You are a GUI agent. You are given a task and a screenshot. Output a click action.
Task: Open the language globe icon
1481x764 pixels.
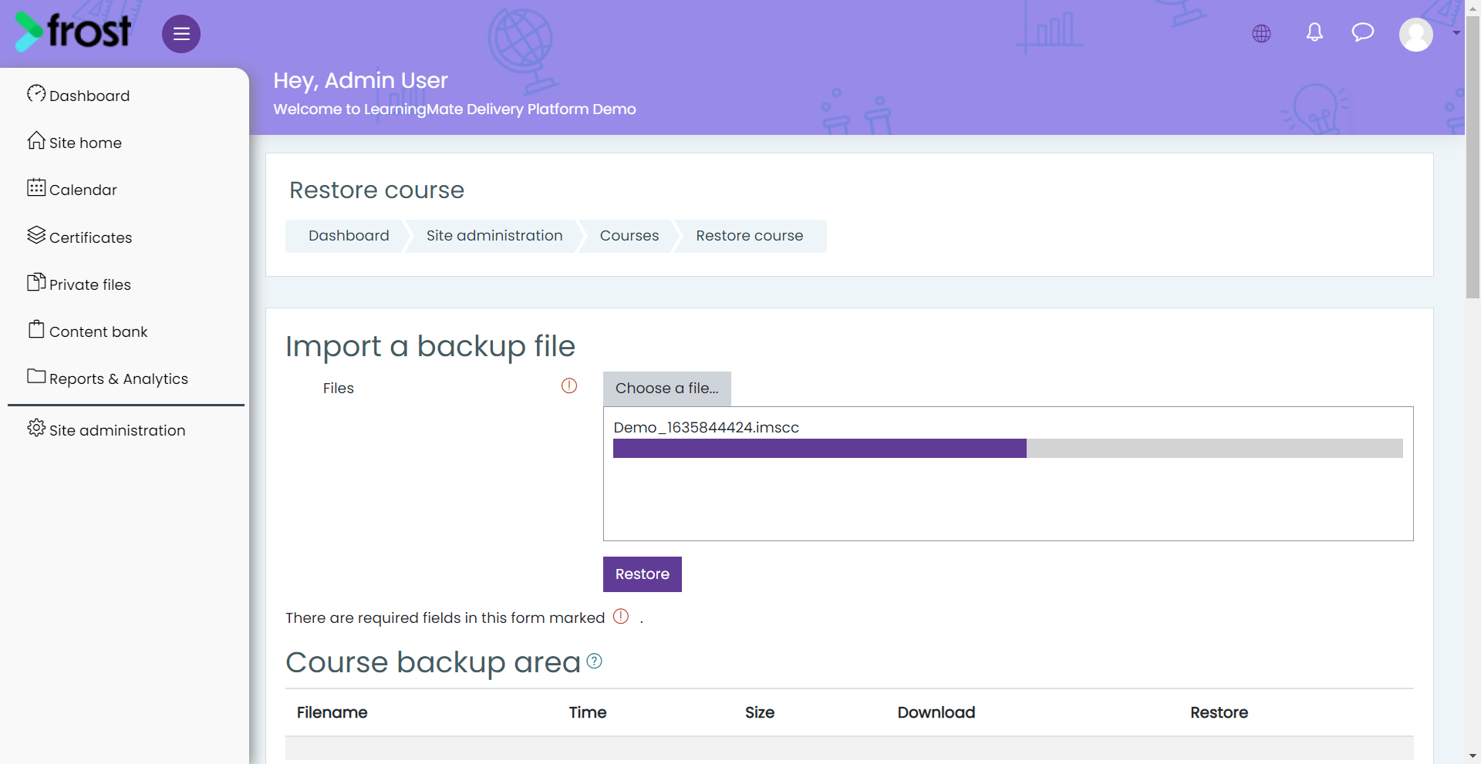pyautogui.click(x=1261, y=33)
